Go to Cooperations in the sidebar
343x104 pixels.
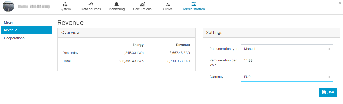[x=14, y=38]
